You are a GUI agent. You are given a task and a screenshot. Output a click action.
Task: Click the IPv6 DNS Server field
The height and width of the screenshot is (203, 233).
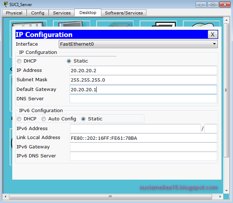[x=144, y=156]
